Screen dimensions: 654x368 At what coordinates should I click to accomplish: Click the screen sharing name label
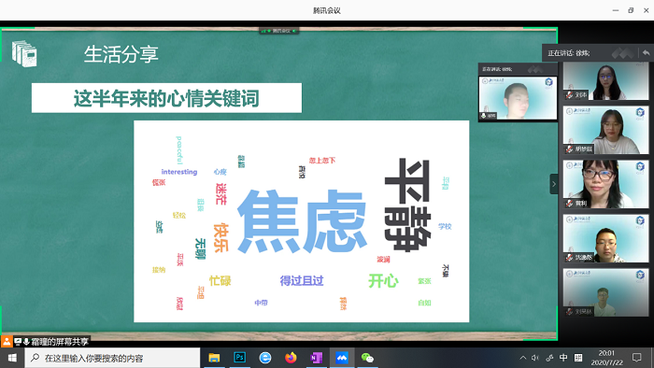pos(60,342)
